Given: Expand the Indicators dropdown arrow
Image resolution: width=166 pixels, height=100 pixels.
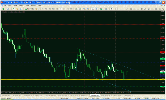Looking at the screenshot, I should click(103, 9).
